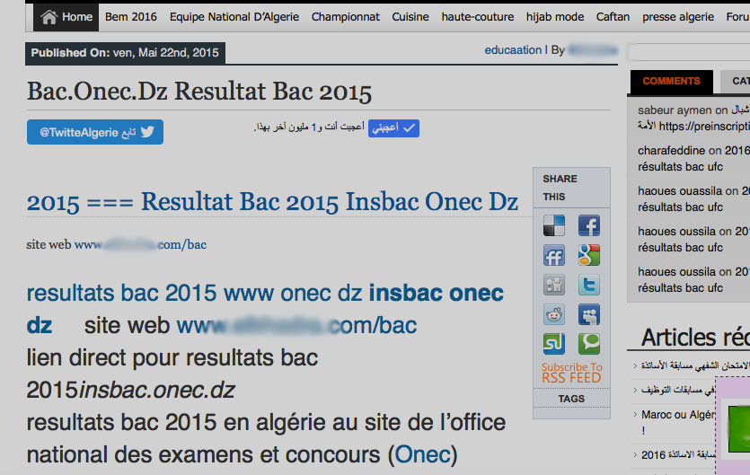Click Articles récents heading
750x475 pixels.
[695, 338]
